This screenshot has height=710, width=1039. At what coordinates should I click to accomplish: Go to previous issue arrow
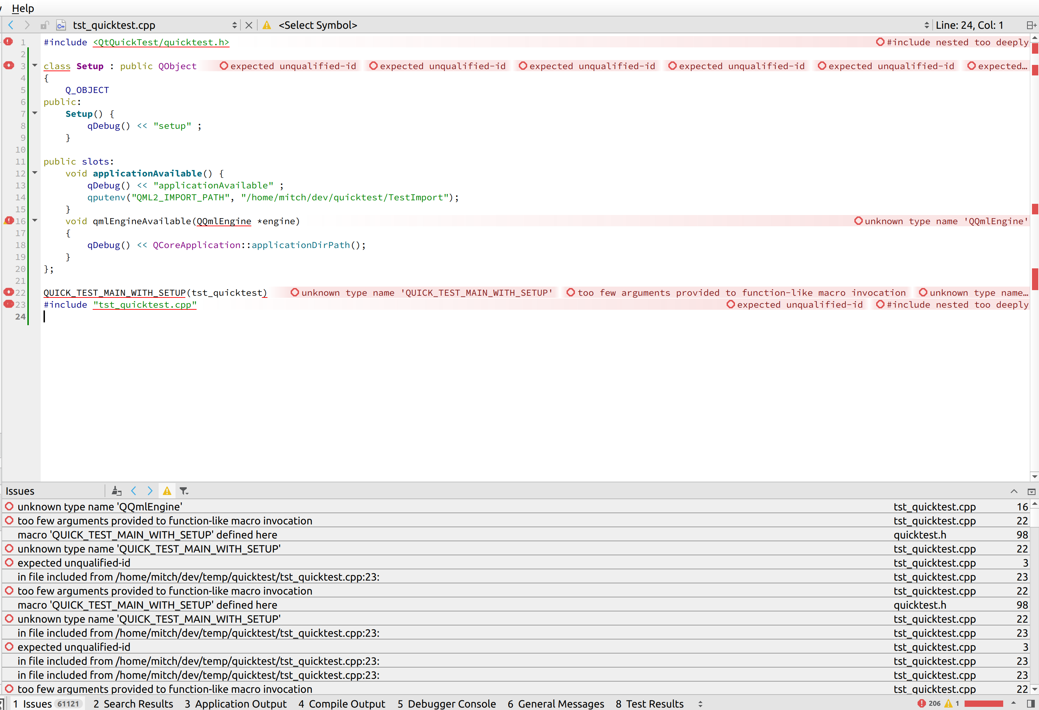(x=133, y=491)
